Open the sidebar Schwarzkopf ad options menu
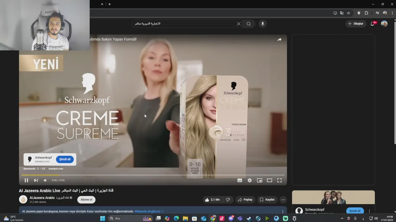Viewport: 396px width, 222px height. pyautogui.click(x=369, y=211)
